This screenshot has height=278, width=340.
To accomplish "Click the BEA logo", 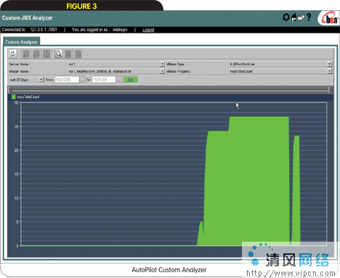I will 330,18.
